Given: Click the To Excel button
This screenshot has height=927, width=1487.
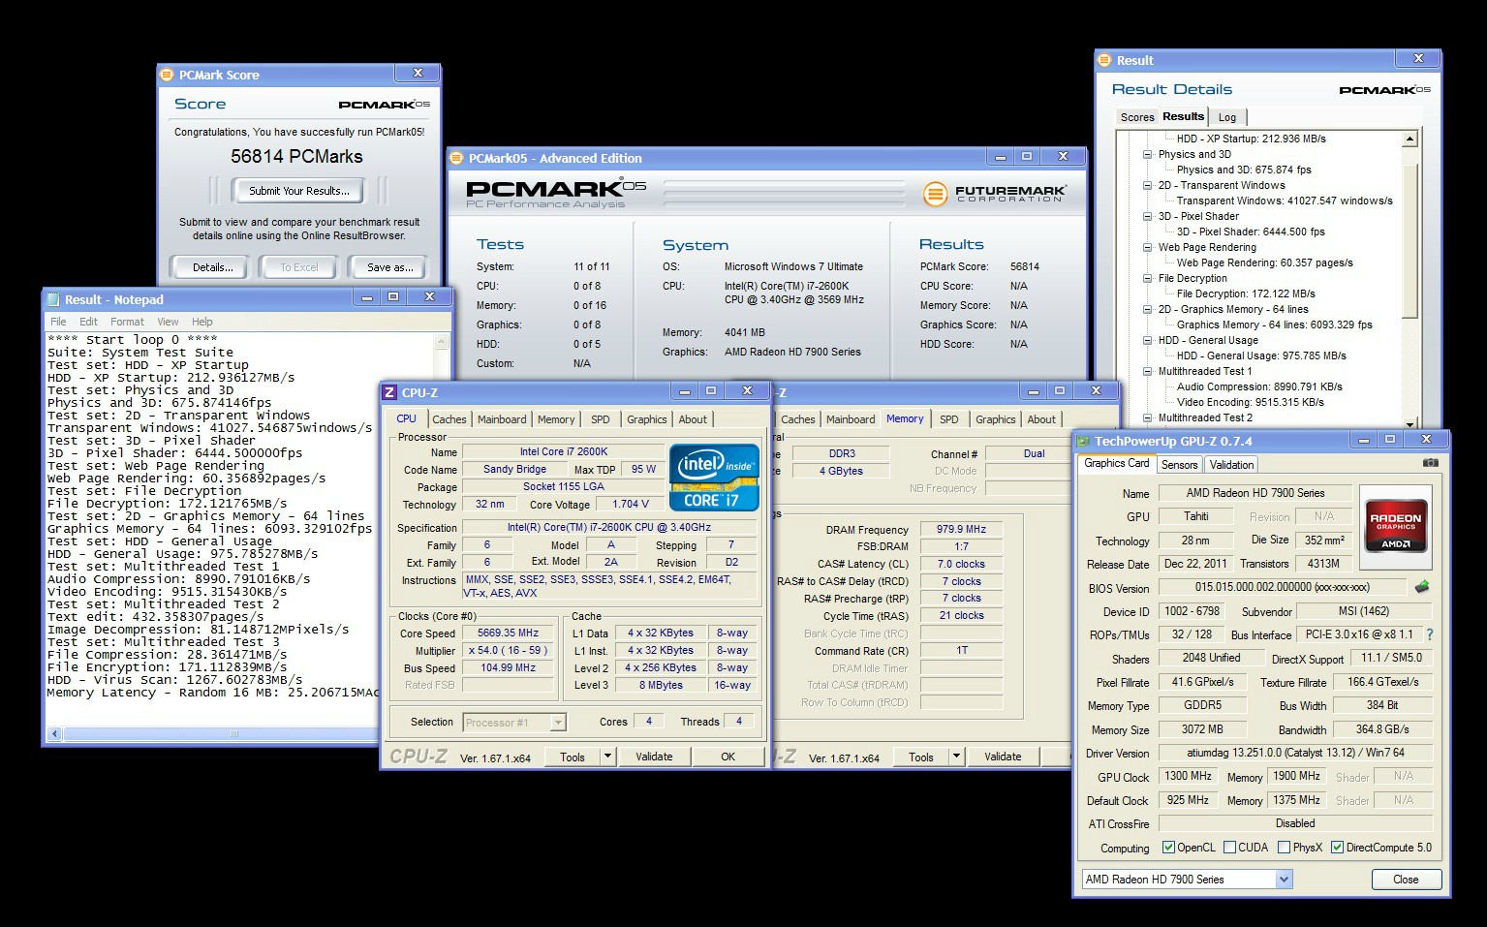Looking at the screenshot, I should [x=299, y=267].
